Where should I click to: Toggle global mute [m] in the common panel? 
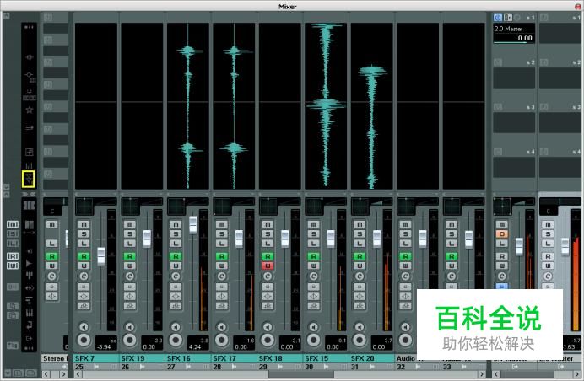13,224
